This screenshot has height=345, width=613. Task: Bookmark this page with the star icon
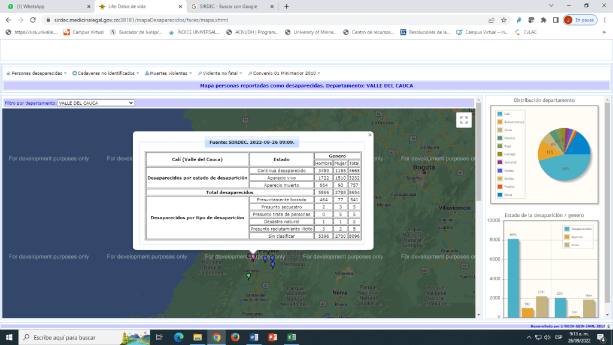click(503, 20)
